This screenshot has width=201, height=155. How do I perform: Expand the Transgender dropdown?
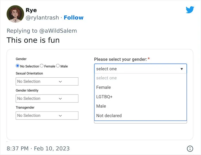coord(47,115)
